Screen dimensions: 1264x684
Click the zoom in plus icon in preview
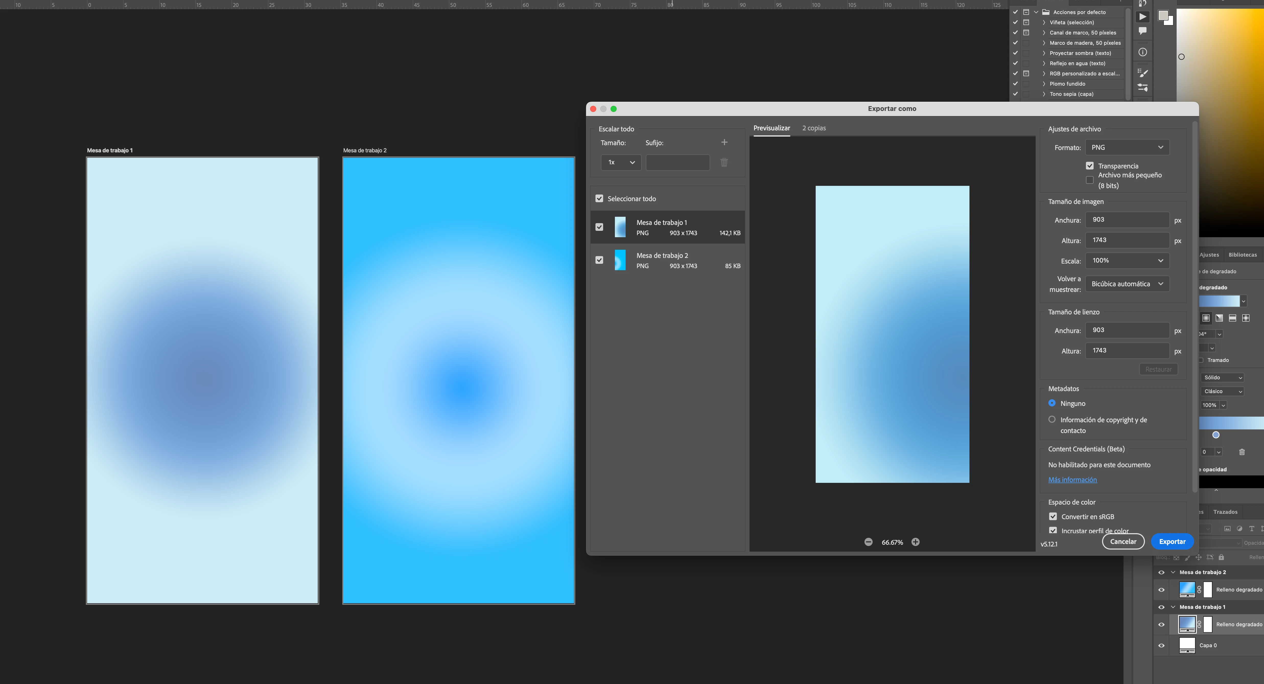click(x=916, y=542)
